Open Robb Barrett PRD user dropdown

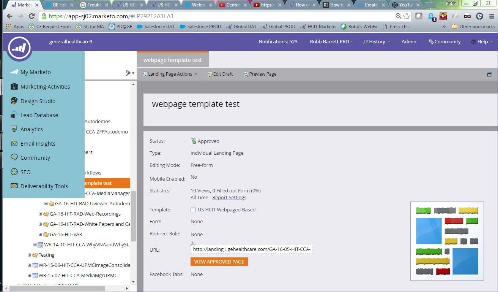click(331, 42)
